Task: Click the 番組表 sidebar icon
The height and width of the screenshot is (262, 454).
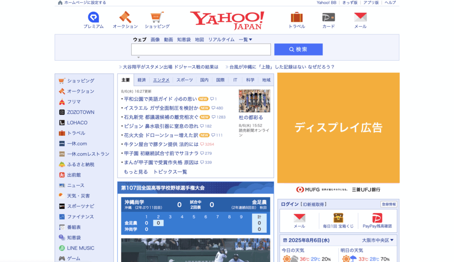Action: [x=62, y=227]
